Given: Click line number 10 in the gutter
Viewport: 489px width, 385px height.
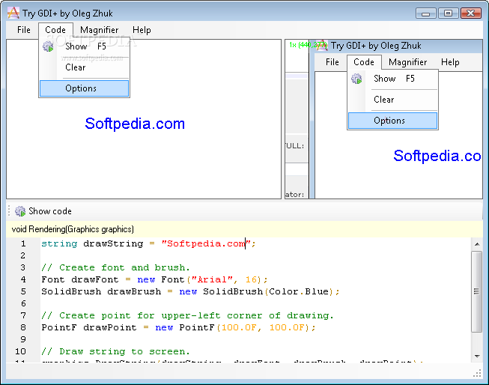Looking at the screenshot, I should pos(20,351).
